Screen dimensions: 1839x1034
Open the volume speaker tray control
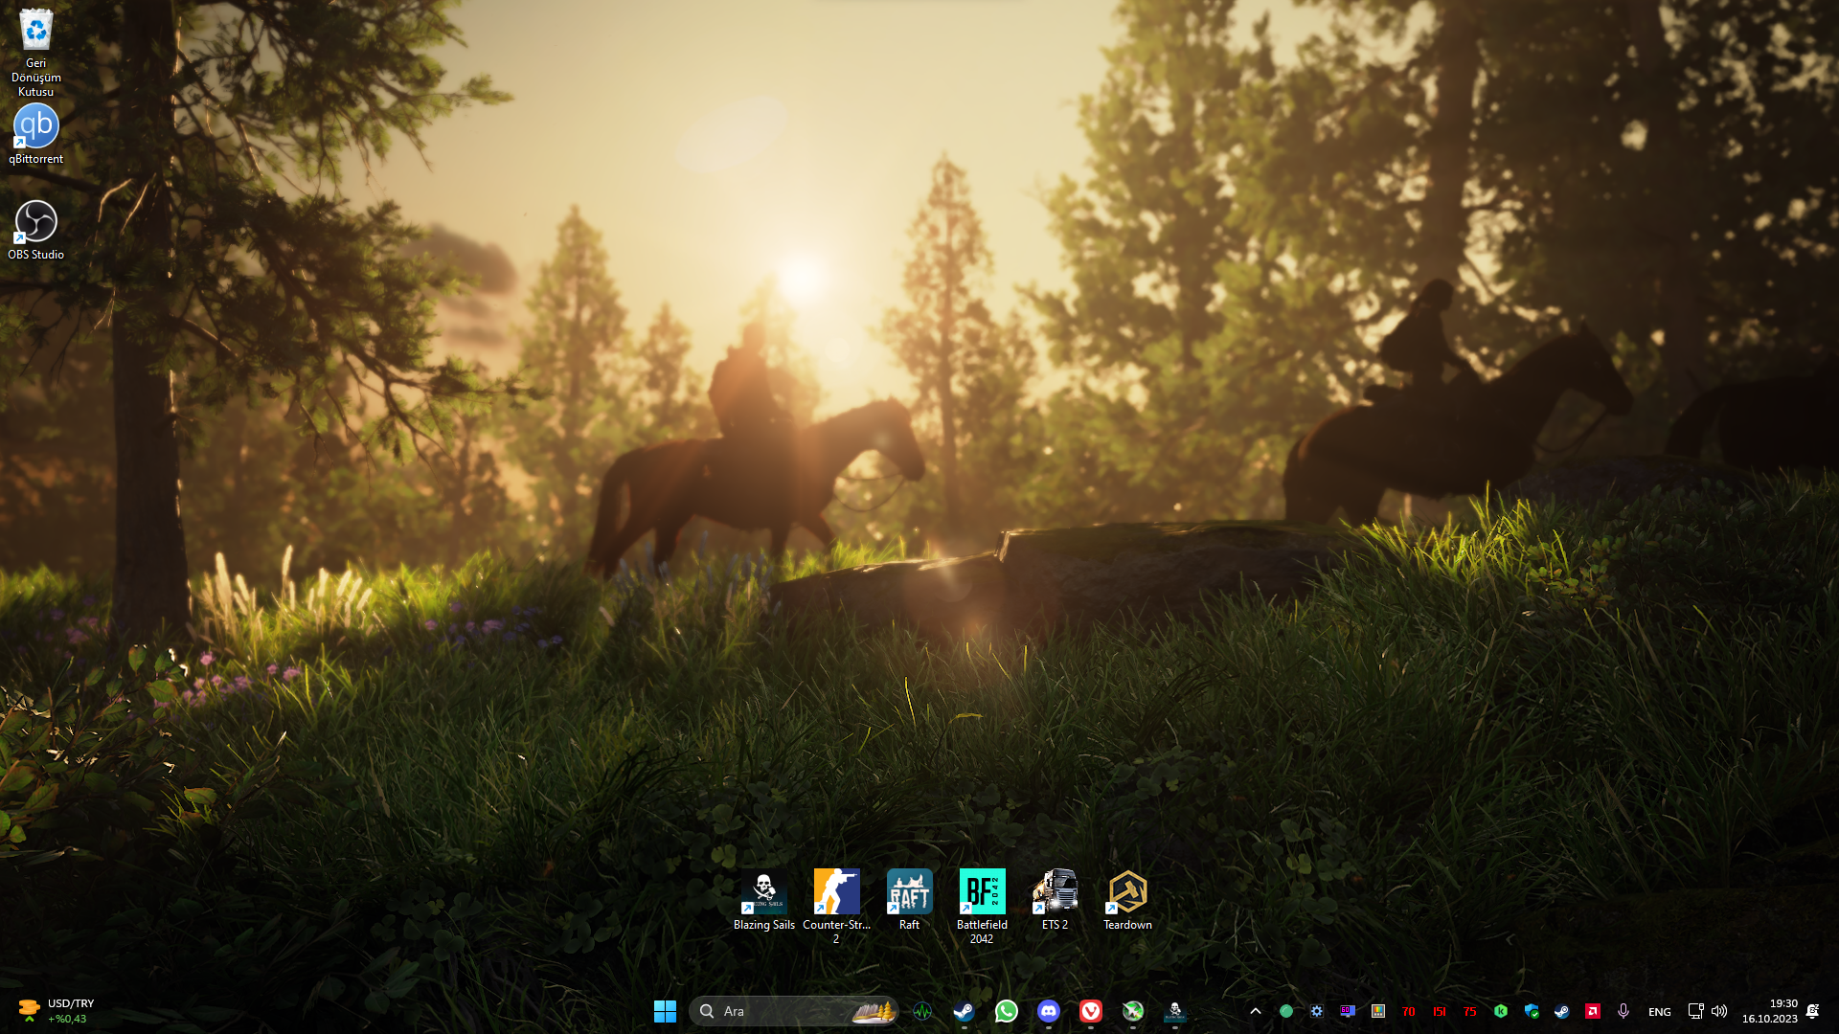point(1719,1011)
